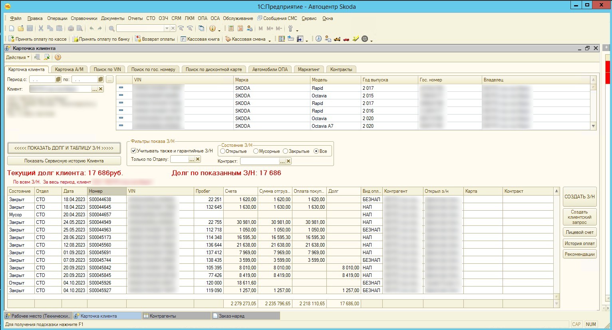Select the 'Открытые' radio button
Screen dimensions: 612x330
[223, 151]
